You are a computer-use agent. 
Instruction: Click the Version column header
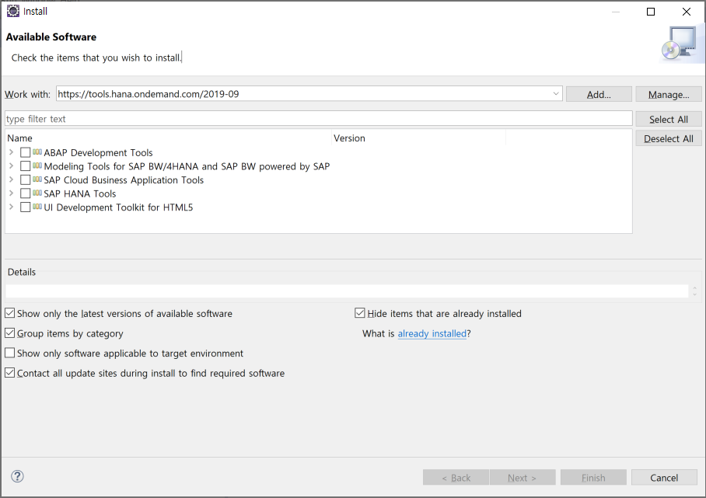[419, 138]
